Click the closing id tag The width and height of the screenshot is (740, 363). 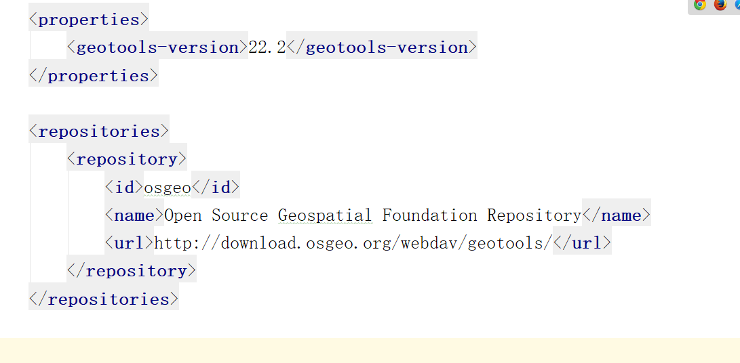pos(216,188)
